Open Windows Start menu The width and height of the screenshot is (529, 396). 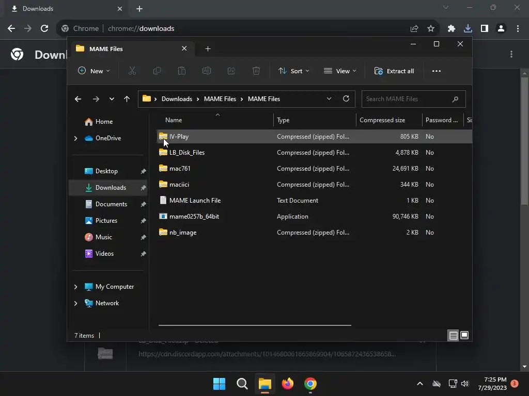pos(219,384)
